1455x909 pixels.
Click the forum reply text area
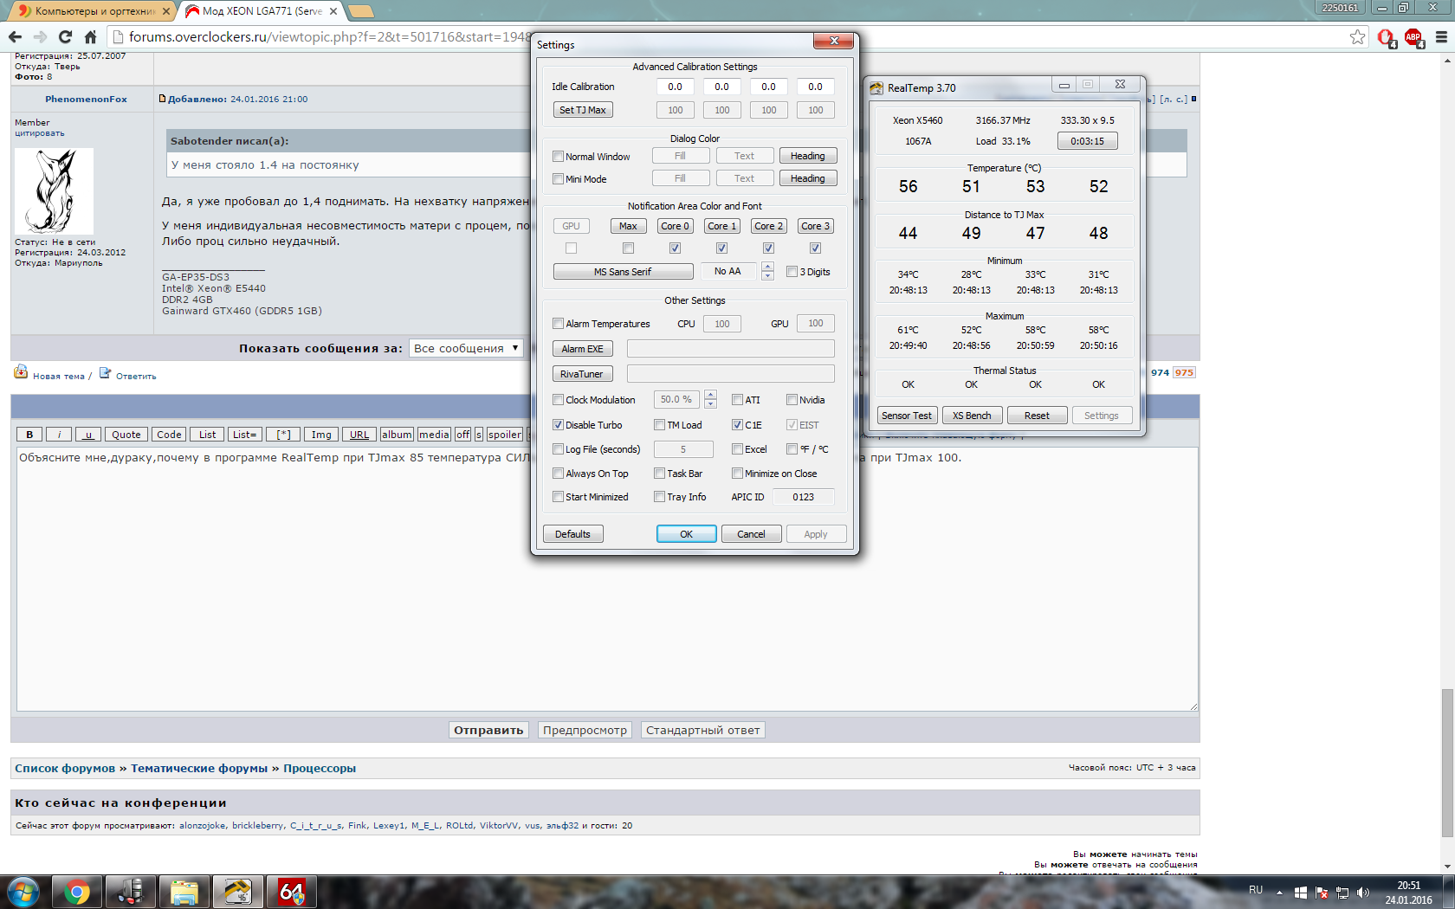click(x=607, y=579)
